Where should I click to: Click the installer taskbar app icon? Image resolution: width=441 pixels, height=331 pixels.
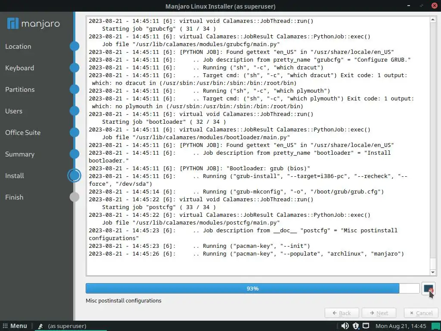click(x=40, y=326)
